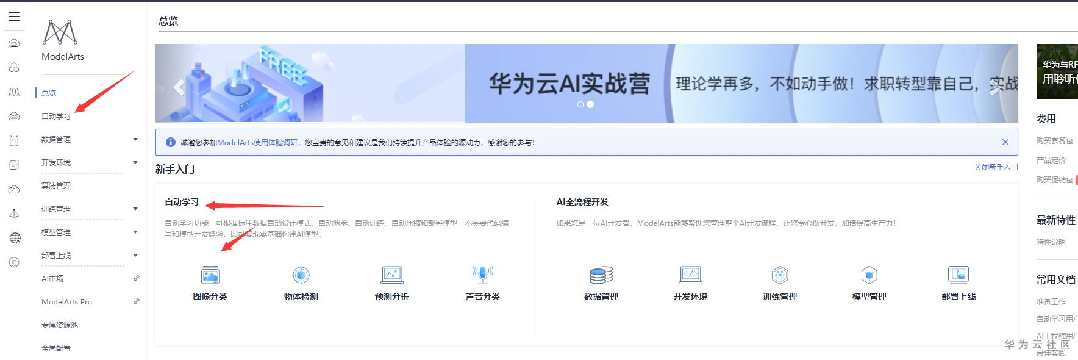The width and height of the screenshot is (1078, 360).
Task: Click 特性说明 link under 最新特性
Action: [1051, 242]
